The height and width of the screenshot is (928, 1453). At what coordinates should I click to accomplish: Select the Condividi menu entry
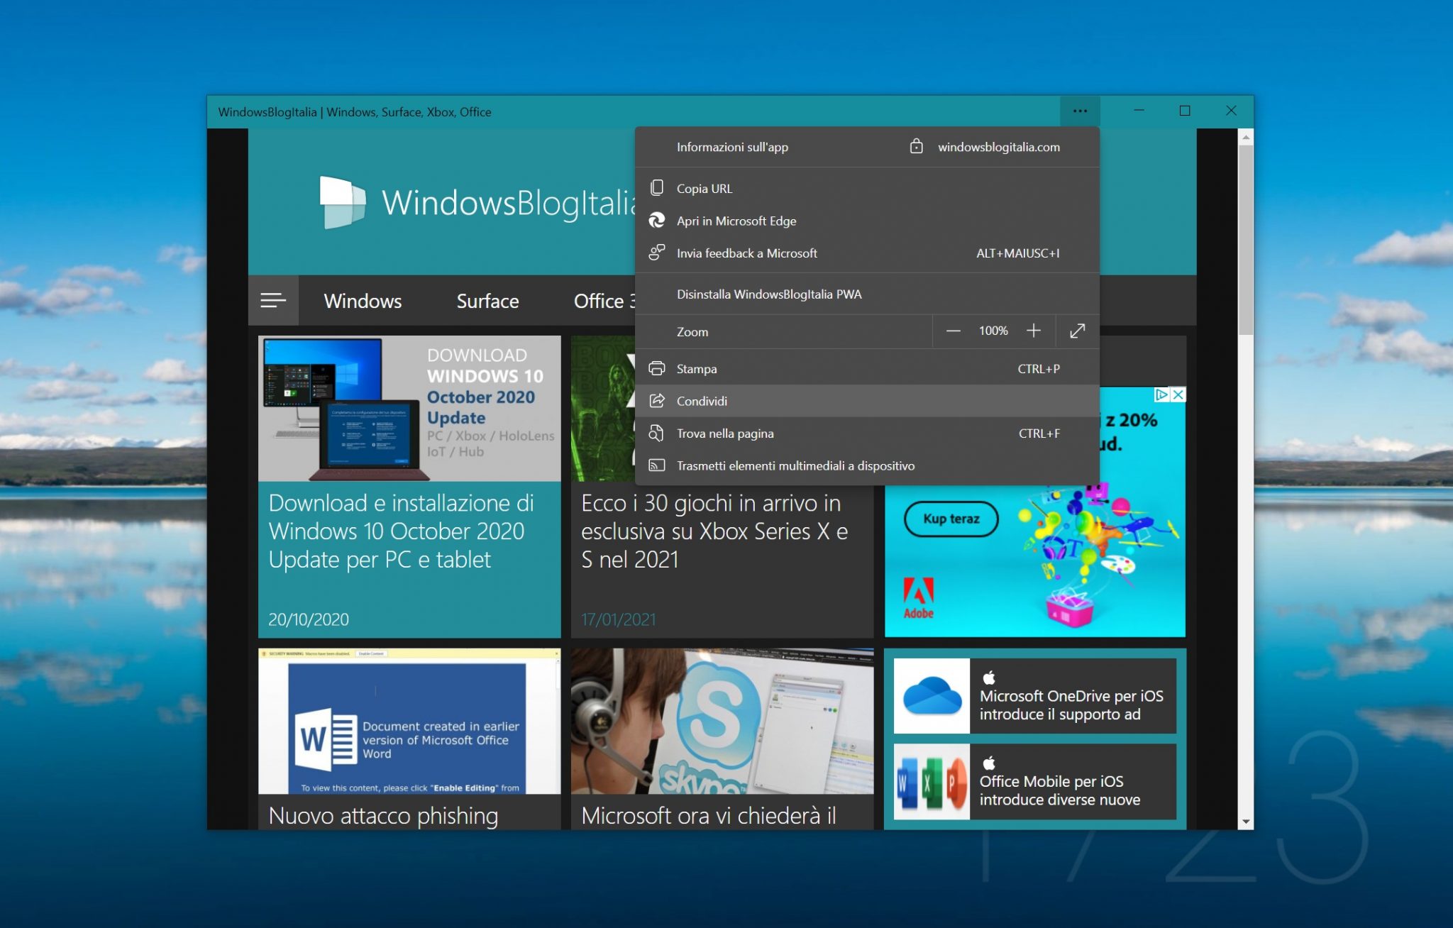(x=867, y=401)
